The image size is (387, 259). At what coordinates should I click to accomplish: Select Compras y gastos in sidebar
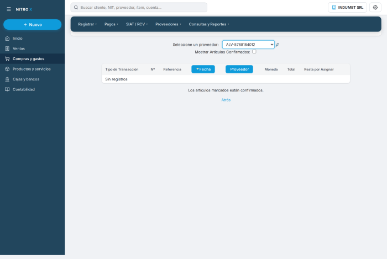(32, 59)
